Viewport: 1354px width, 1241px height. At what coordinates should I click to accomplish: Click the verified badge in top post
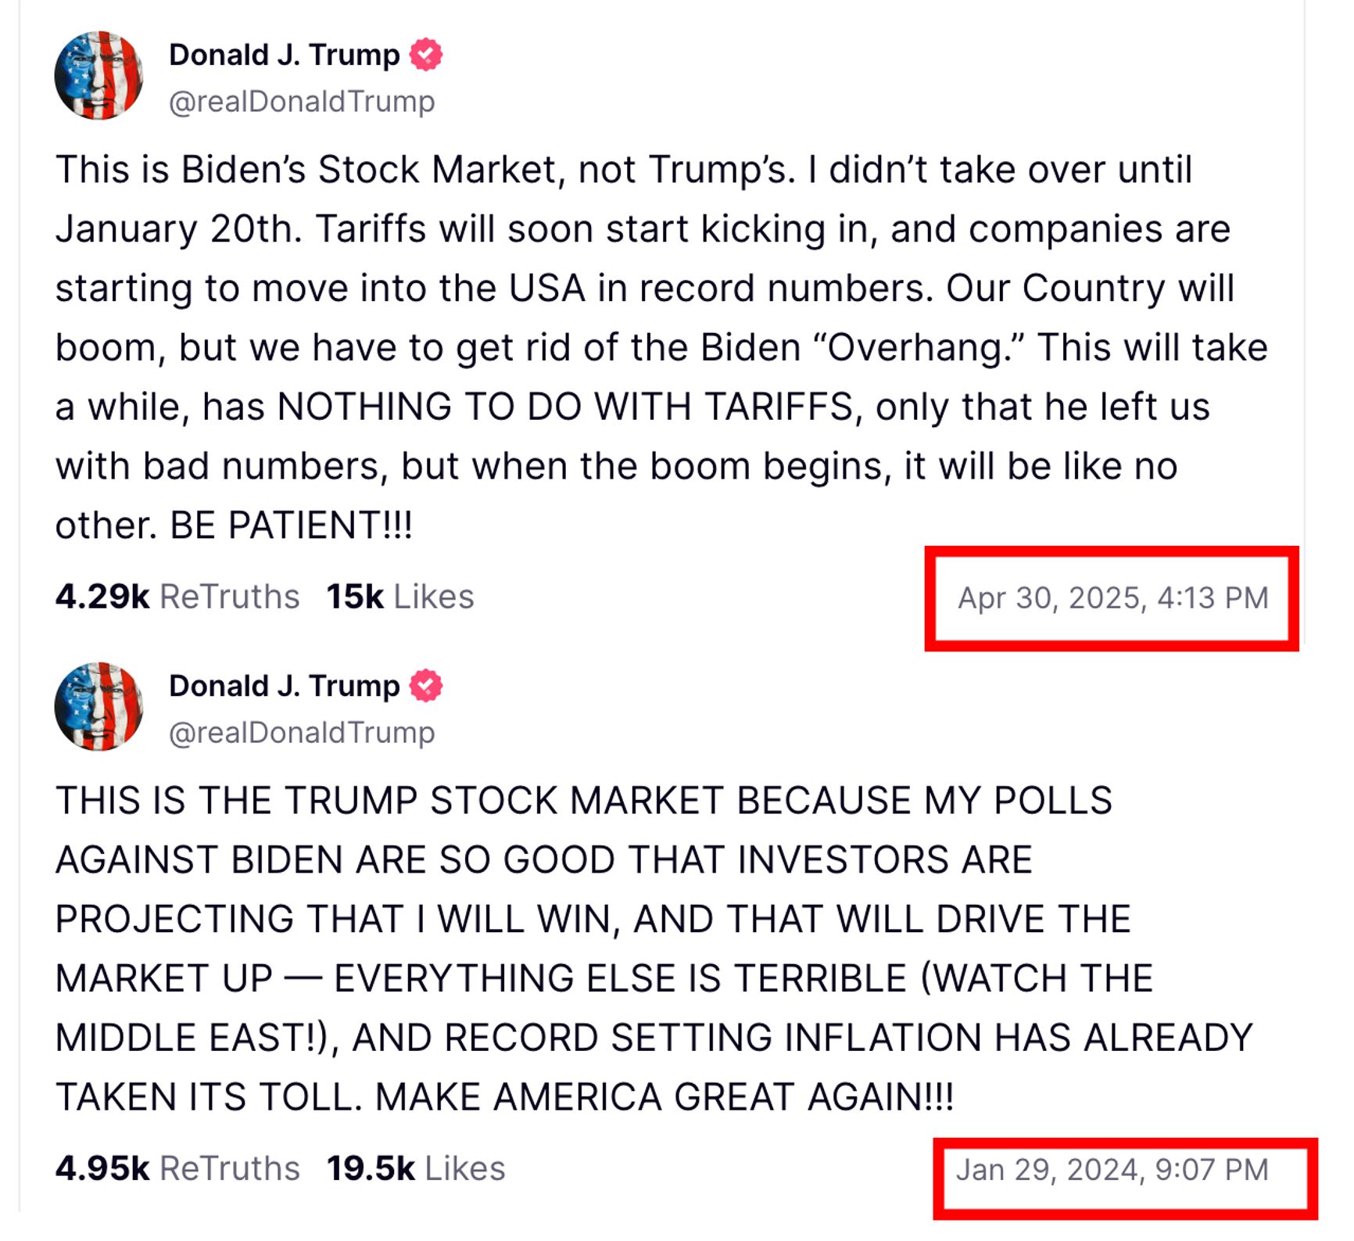(x=426, y=55)
